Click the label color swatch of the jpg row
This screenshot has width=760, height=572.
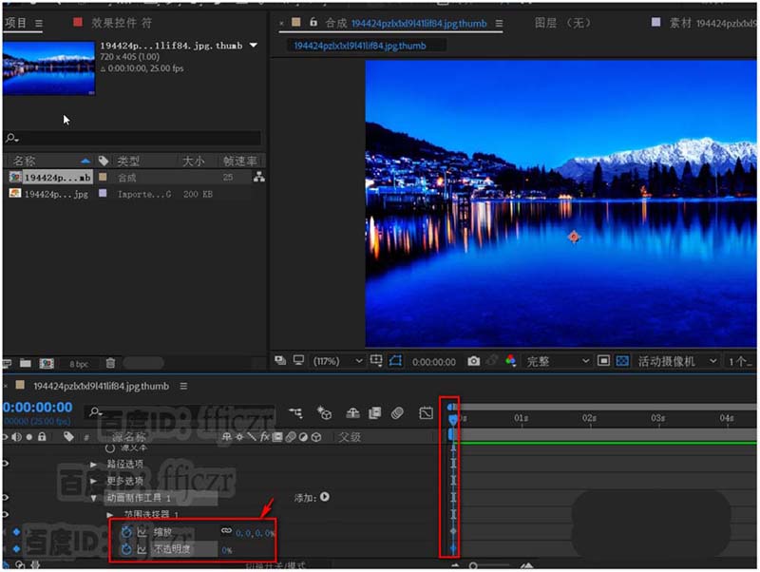pos(103,193)
